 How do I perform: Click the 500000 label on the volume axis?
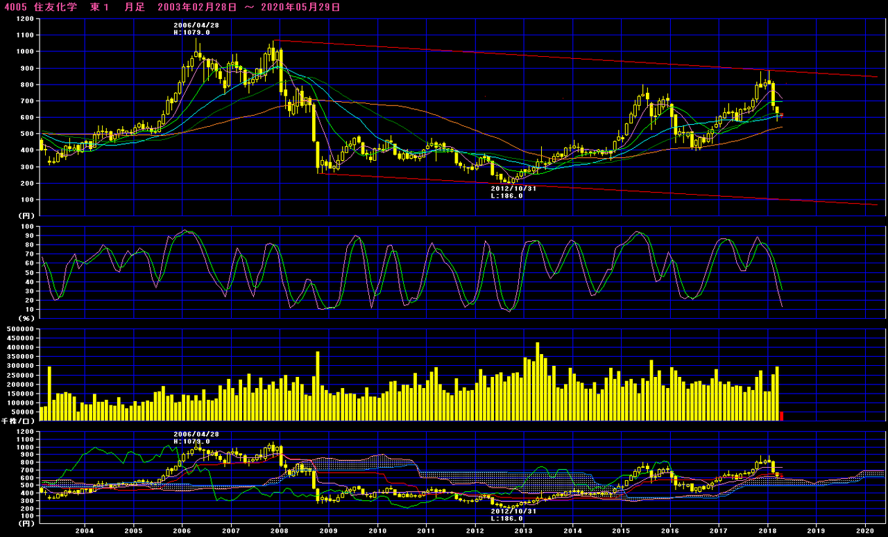point(19,329)
